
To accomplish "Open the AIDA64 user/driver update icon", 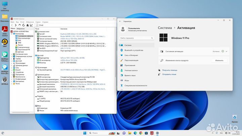I will coord(28,25).
